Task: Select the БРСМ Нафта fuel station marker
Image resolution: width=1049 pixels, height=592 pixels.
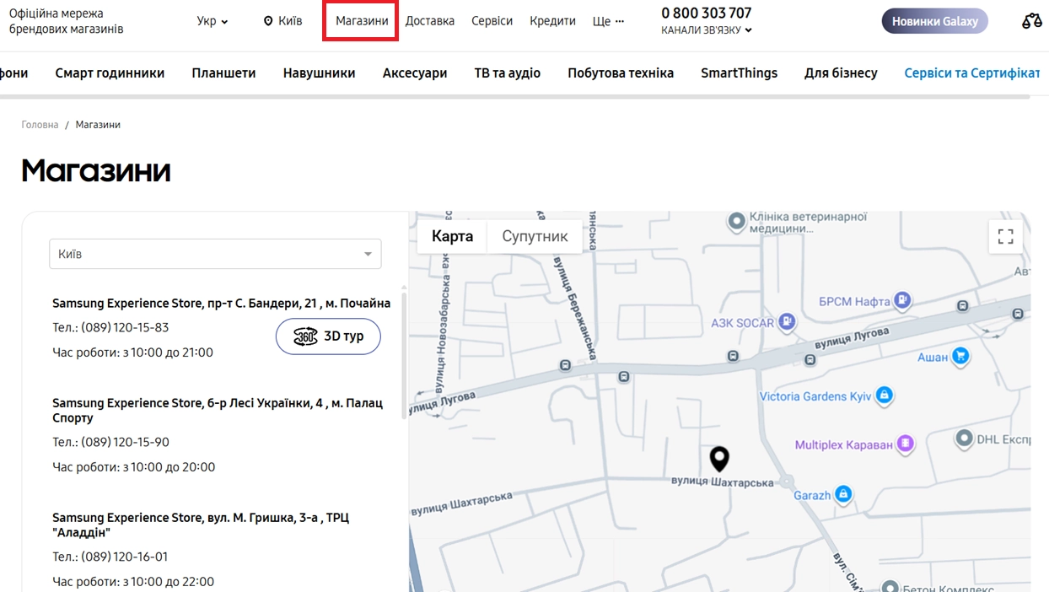Action: coord(902,300)
